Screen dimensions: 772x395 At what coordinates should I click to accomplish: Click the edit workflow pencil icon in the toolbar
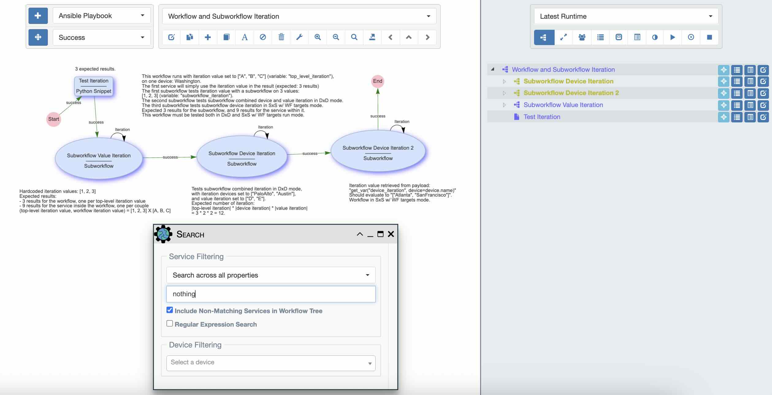pyautogui.click(x=171, y=37)
